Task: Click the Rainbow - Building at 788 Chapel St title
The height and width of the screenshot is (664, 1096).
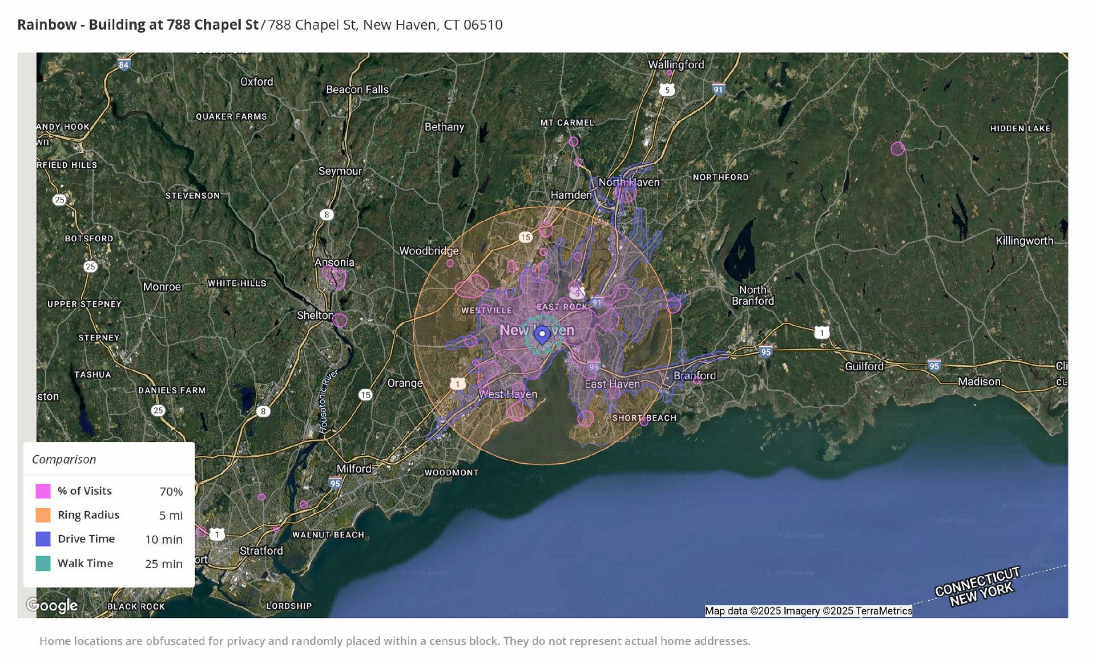Action: click(x=138, y=25)
